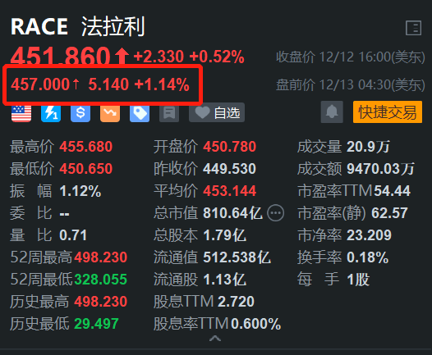Click the 历史最高 value 498.230
This screenshot has height=355, width=432.
click(101, 302)
